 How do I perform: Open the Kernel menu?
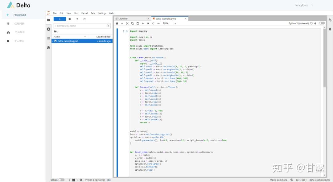[84, 13]
